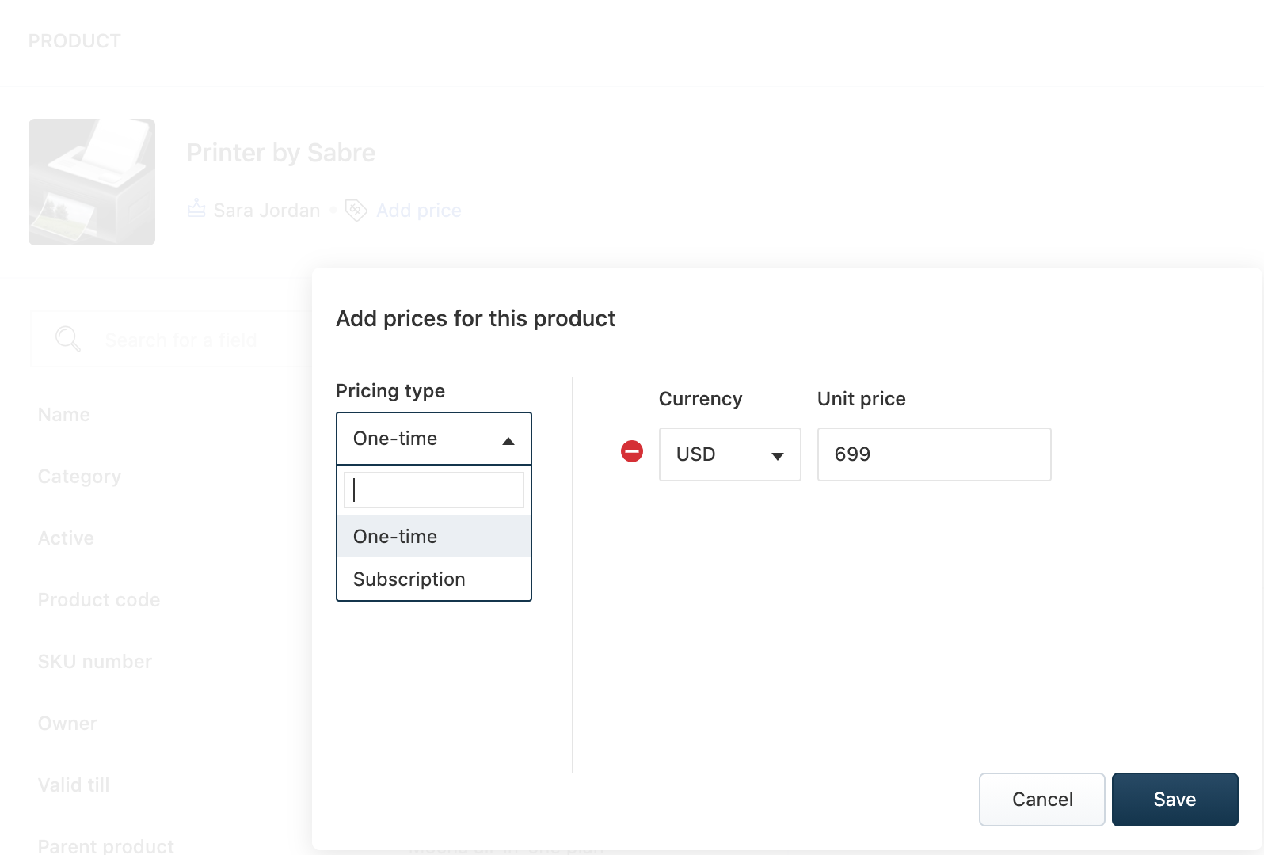Collapse the Pricing type dropdown arrow

[508, 440]
